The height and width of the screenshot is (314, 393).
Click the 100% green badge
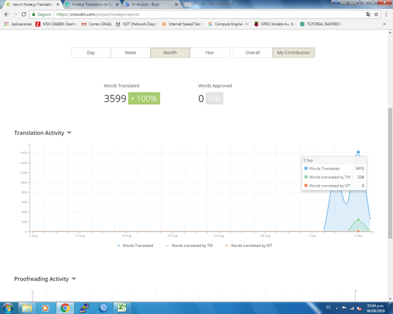click(x=144, y=98)
